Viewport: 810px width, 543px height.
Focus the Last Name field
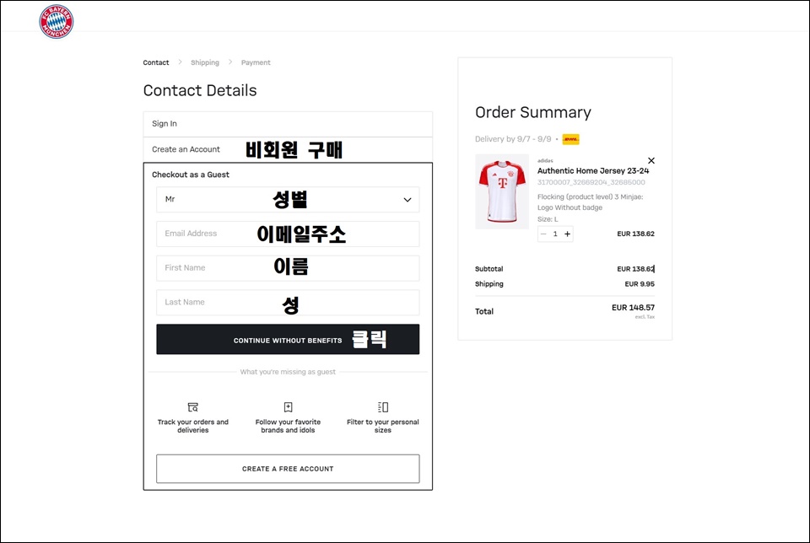tap(288, 303)
